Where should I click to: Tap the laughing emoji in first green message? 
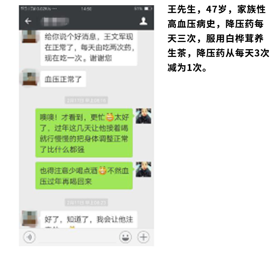110,117
